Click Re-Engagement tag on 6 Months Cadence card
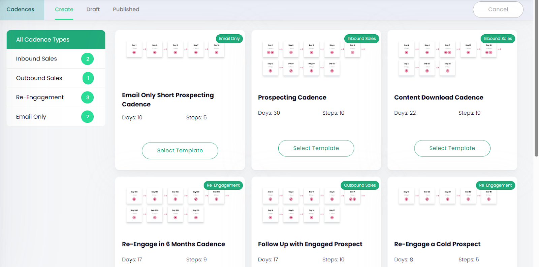The width and height of the screenshot is (539, 267). click(223, 185)
